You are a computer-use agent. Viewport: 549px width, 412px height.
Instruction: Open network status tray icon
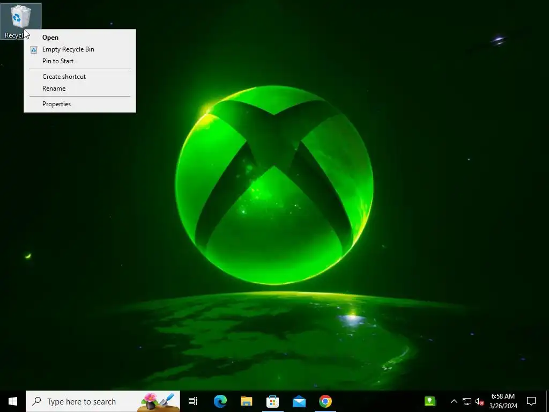[467, 401]
